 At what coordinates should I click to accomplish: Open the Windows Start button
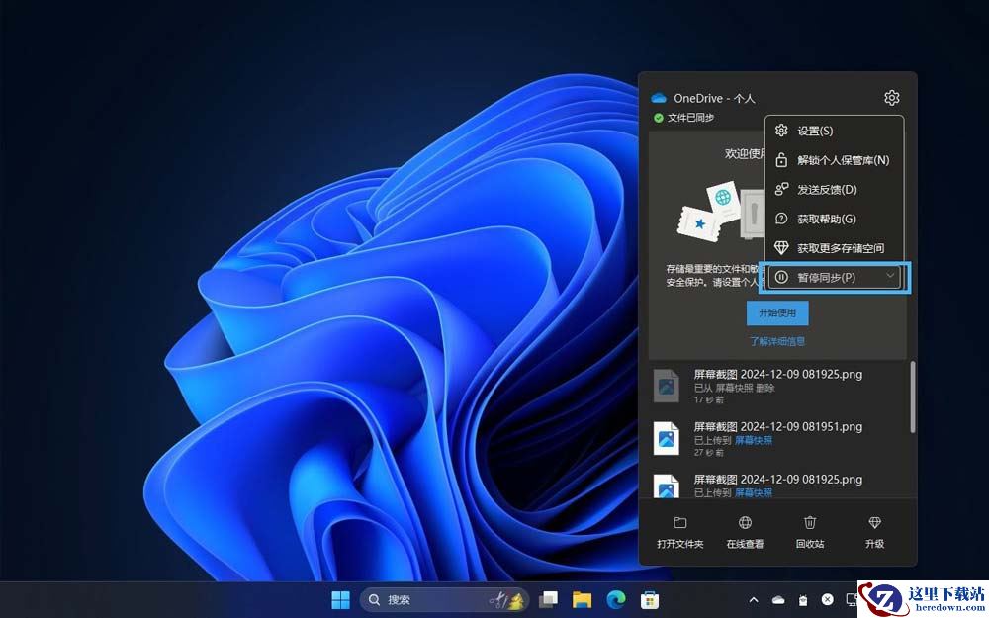pos(340,600)
